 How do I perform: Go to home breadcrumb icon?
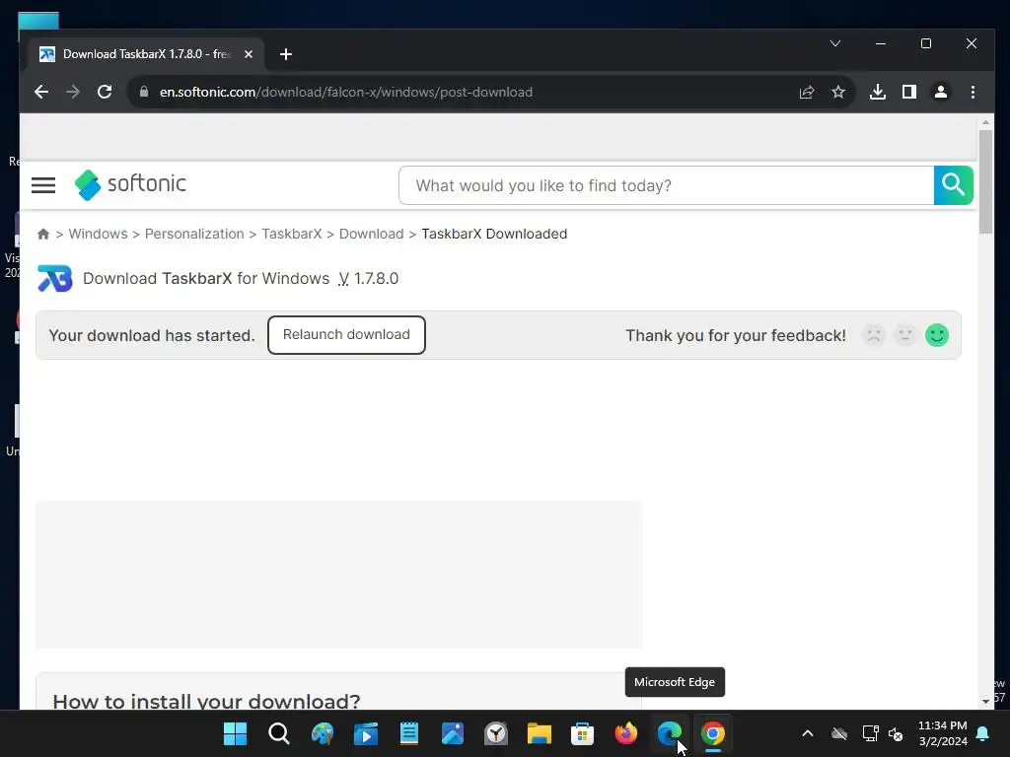tap(43, 234)
